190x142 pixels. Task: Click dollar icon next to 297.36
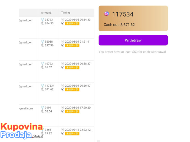point(42,45)
